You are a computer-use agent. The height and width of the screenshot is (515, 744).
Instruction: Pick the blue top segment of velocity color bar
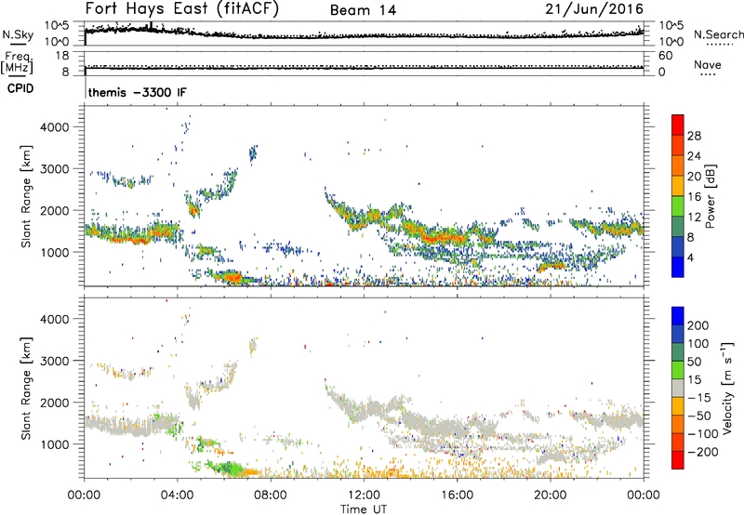678,316
